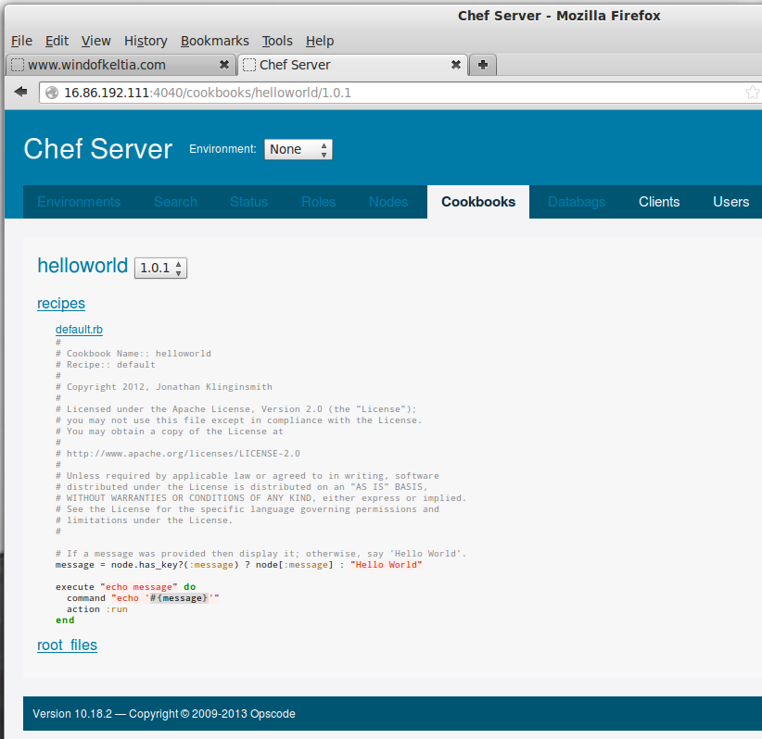Select the Chef Server browser tab
This screenshot has width=762, height=739.
tap(352, 65)
